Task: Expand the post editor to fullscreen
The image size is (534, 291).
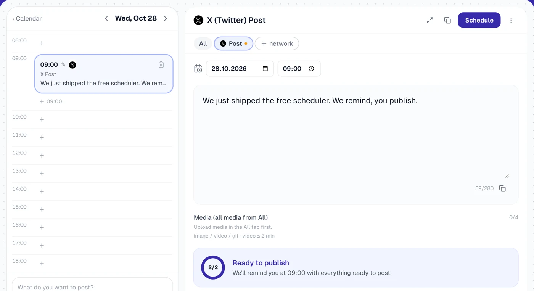Action: (x=430, y=20)
